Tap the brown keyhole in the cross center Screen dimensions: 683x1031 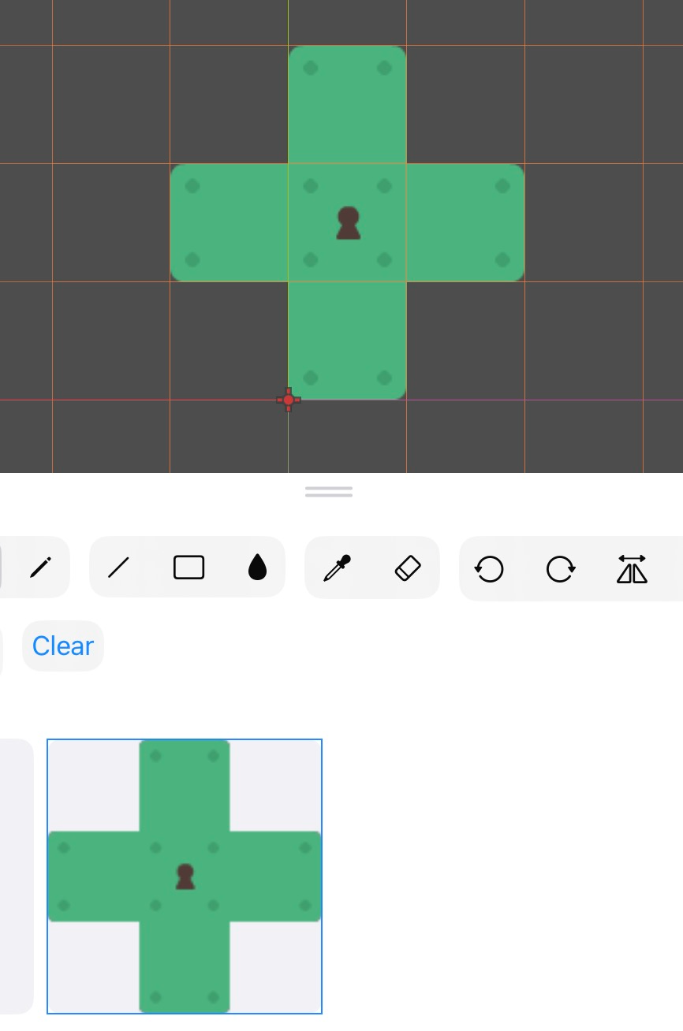tap(348, 223)
